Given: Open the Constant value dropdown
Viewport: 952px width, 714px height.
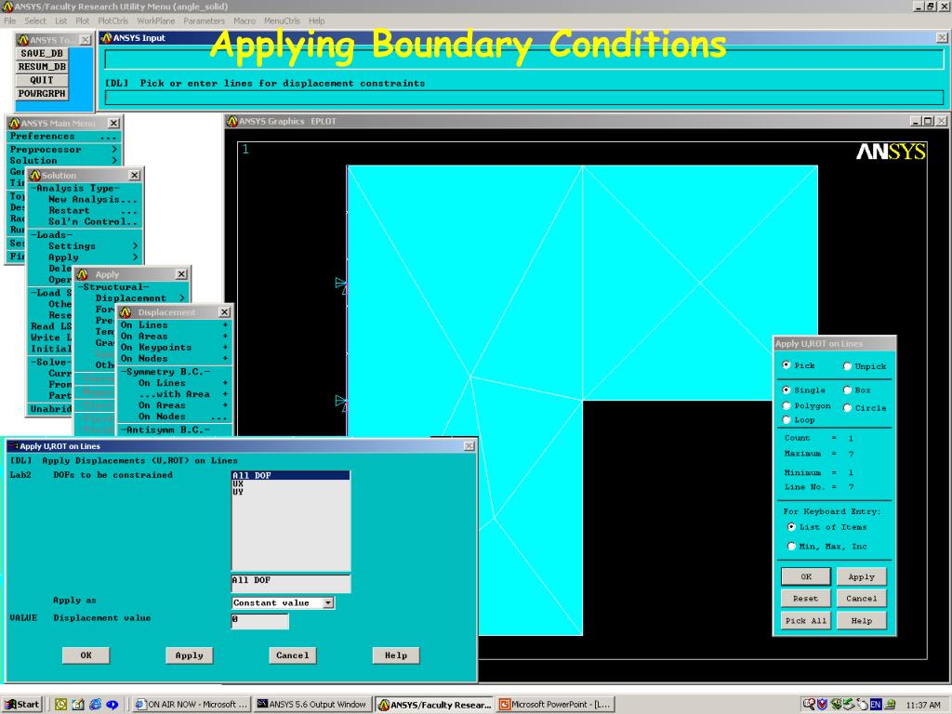Looking at the screenshot, I should point(328,602).
